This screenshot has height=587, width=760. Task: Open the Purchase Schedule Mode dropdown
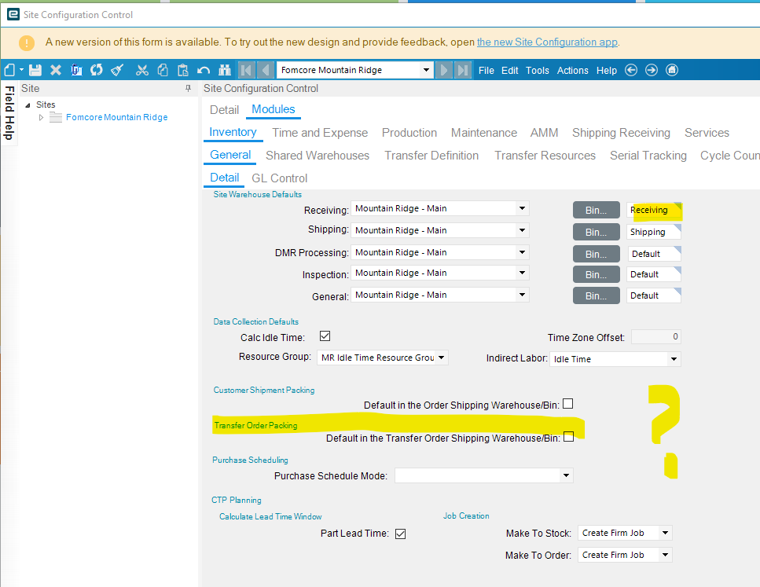coord(566,475)
